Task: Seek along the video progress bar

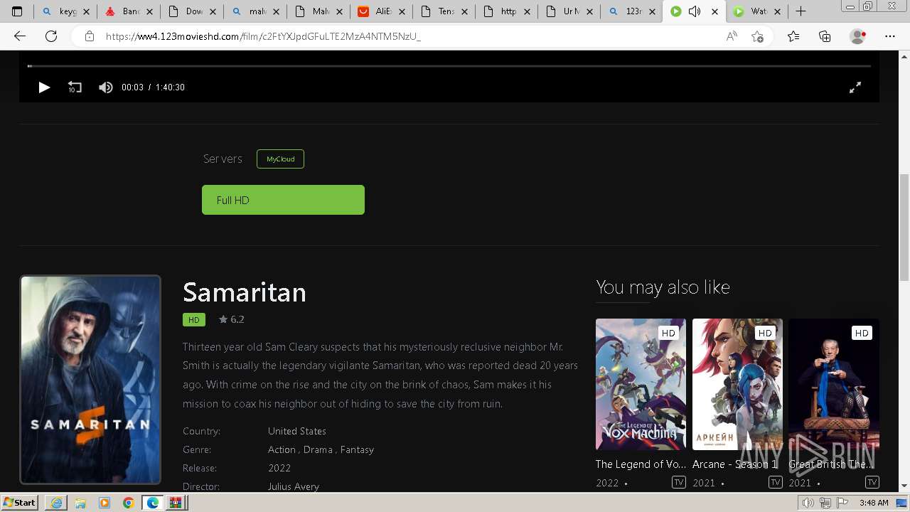Action: (x=449, y=65)
